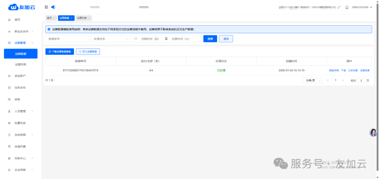Open 数据详情 for the BTI record
Viewport: 379px width, 179px height.
334,71
